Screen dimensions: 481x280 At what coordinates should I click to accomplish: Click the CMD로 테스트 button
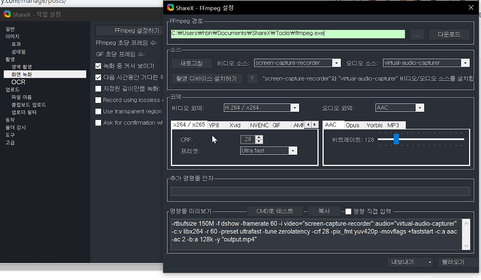[275, 211]
